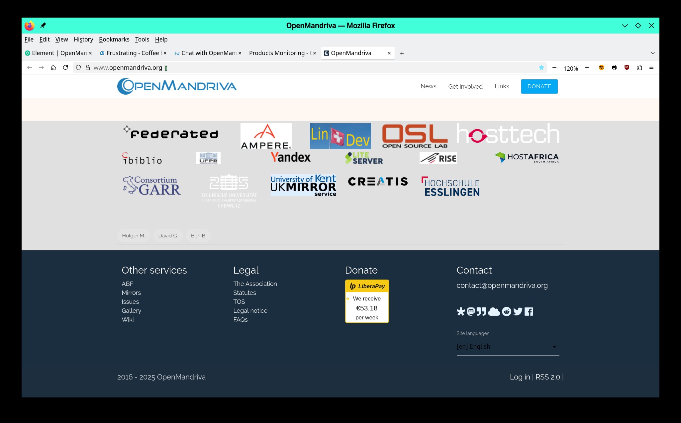Go to the Firefox home page icon
This screenshot has width=681, height=423.
pyautogui.click(x=53, y=68)
